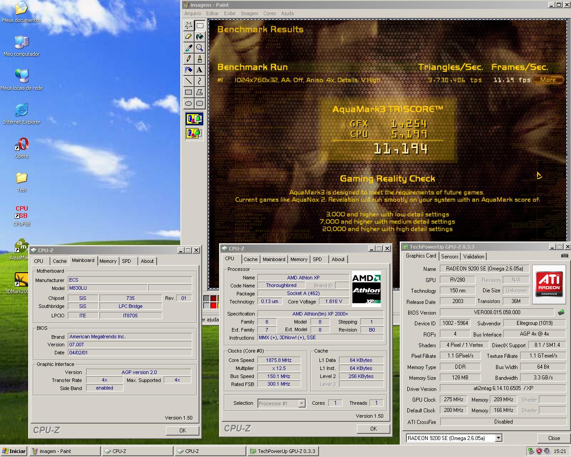Click the GPU-Z BIOS Version field
This screenshot has height=457, width=571.
497,312
